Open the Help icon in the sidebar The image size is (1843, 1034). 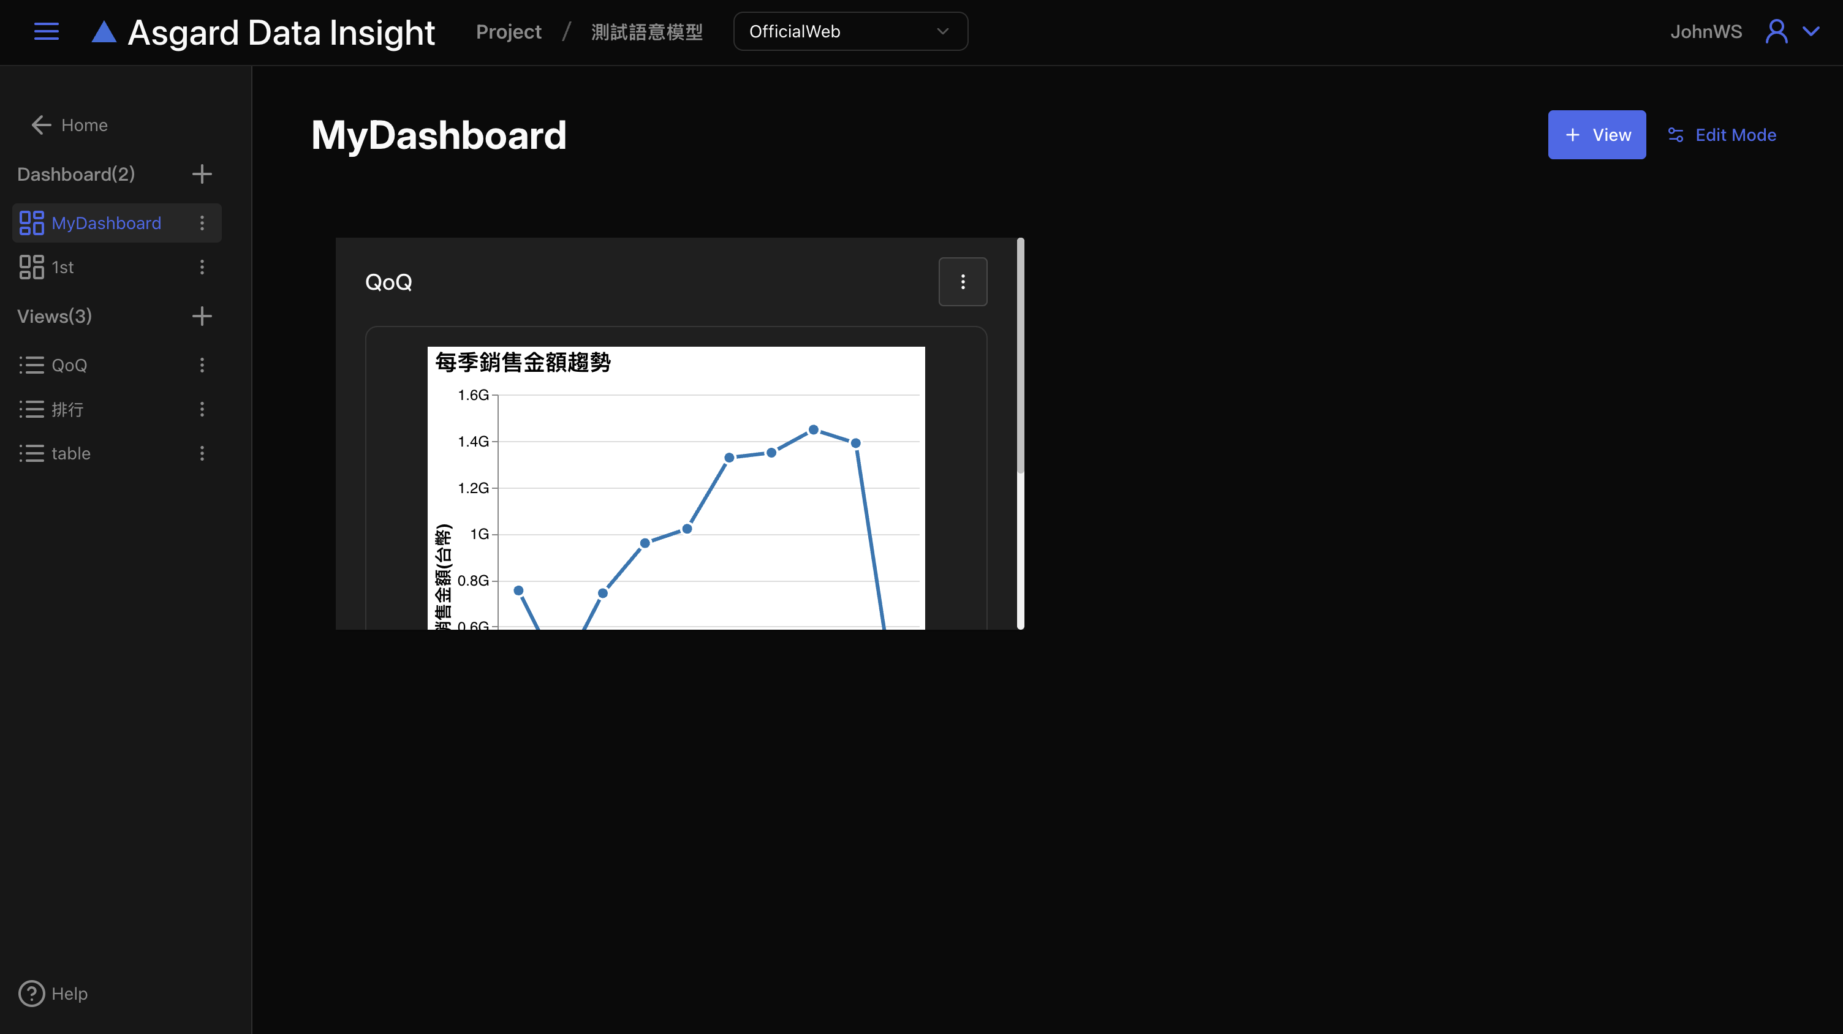(x=31, y=993)
